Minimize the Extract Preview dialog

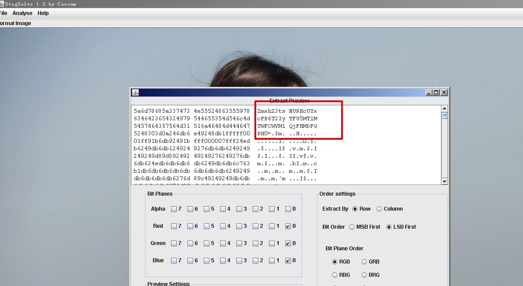[429, 93]
